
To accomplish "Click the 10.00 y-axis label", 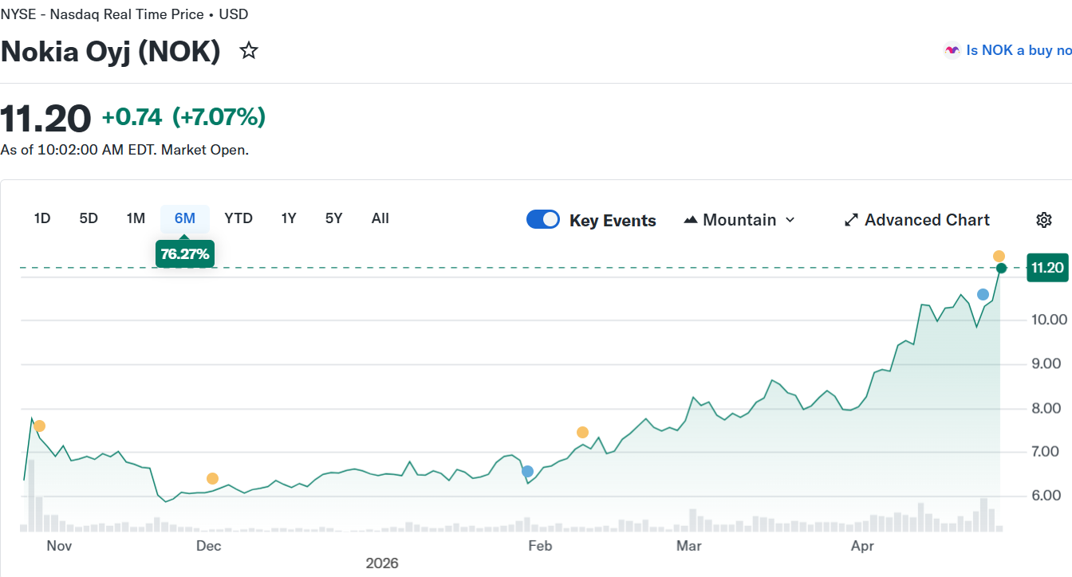I will click(x=1049, y=320).
